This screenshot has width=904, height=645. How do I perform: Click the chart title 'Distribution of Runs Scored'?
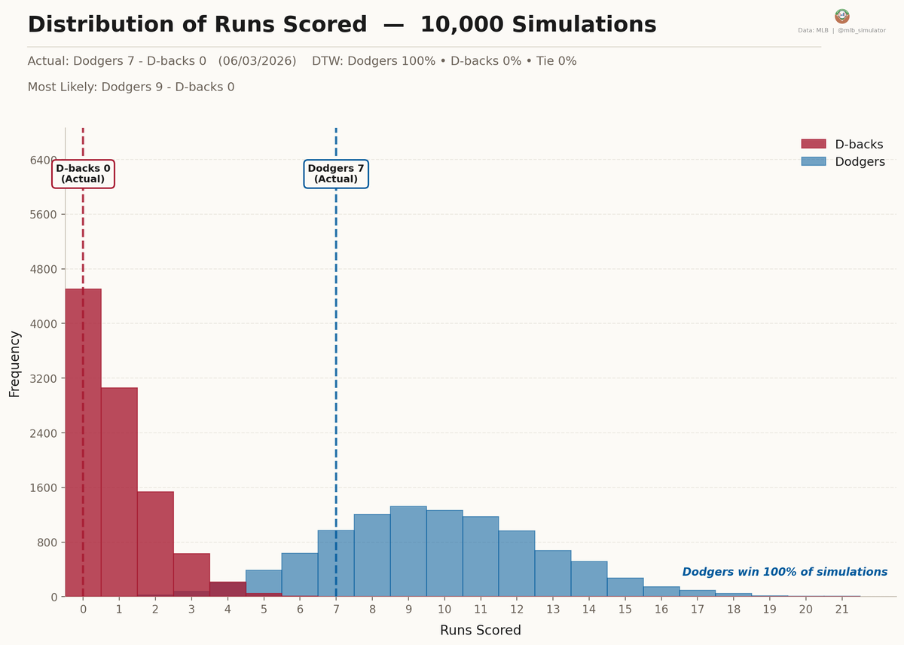[197, 25]
